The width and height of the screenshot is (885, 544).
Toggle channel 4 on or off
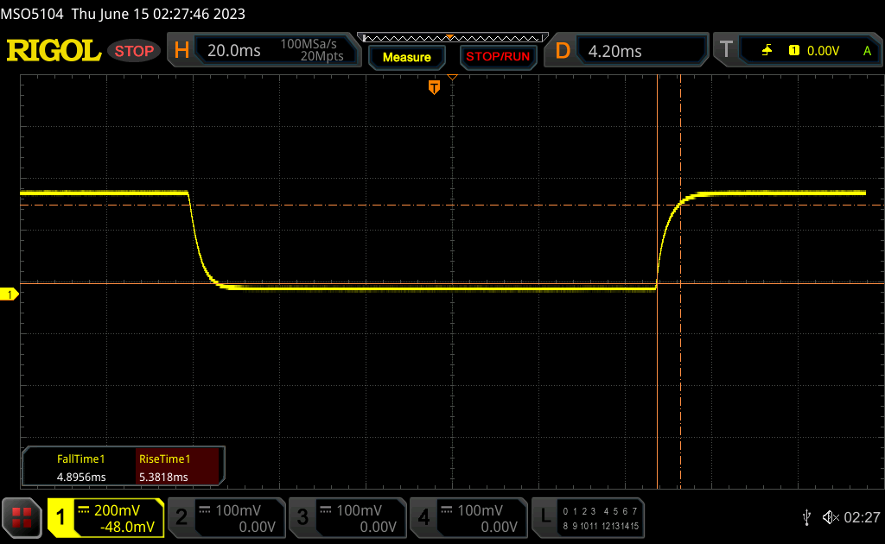tap(423, 517)
